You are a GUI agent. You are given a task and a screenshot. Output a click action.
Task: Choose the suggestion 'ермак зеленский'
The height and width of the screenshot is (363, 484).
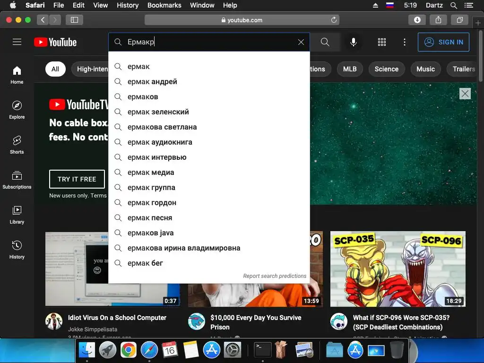coord(209,112)
